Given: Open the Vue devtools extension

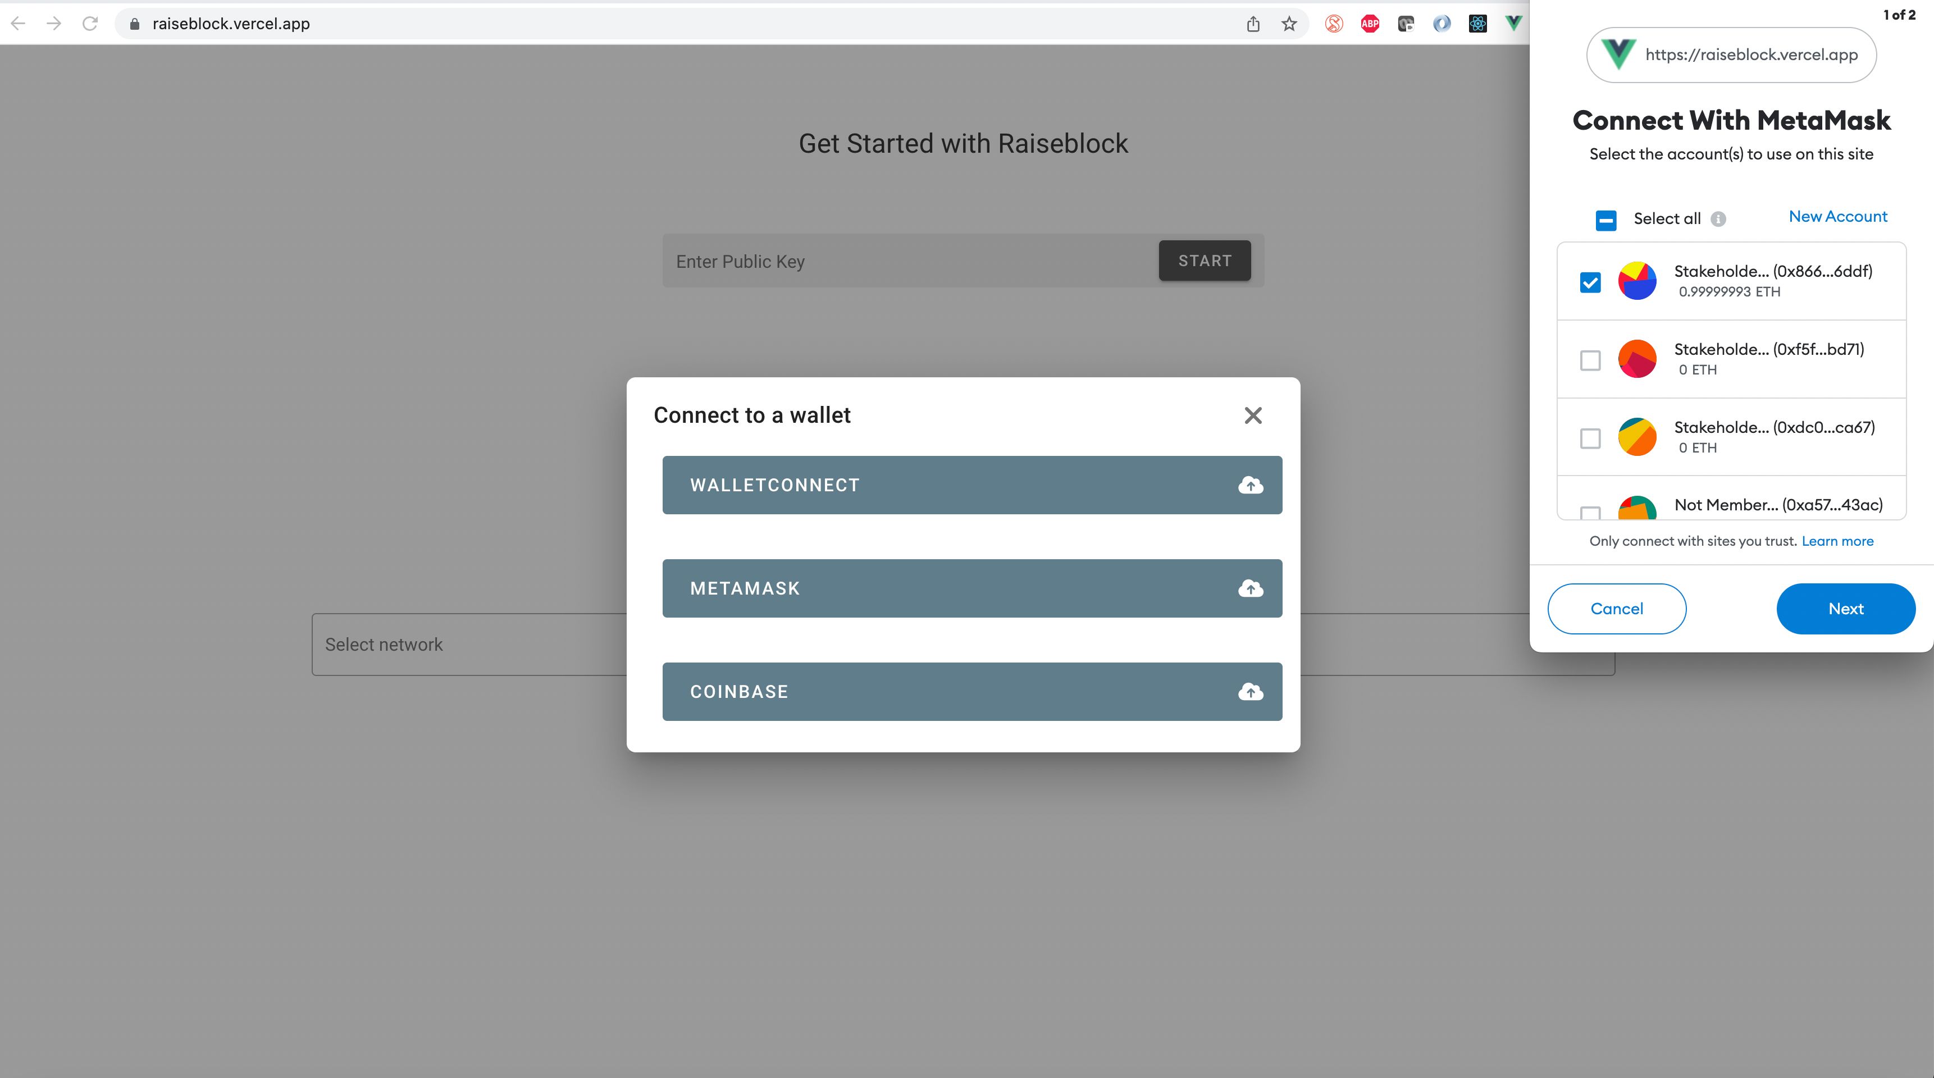Looking at the screenshot, I should 1513,24.
